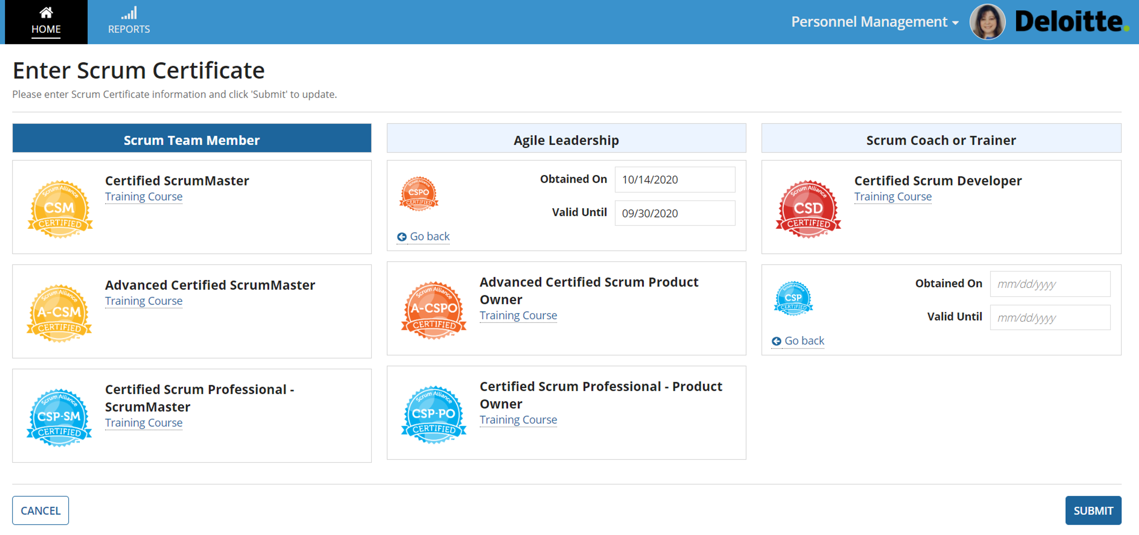Screen dimensions: 1139x535
Task: Click the CSP-SM certified badge
Action: click(x=59, y=417)
